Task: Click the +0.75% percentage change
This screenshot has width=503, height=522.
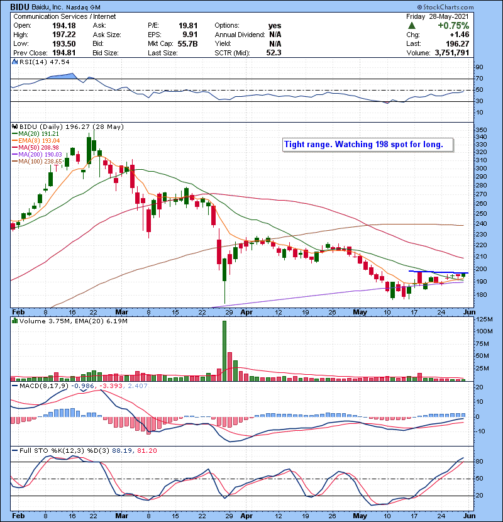Action: coord(453,26)
